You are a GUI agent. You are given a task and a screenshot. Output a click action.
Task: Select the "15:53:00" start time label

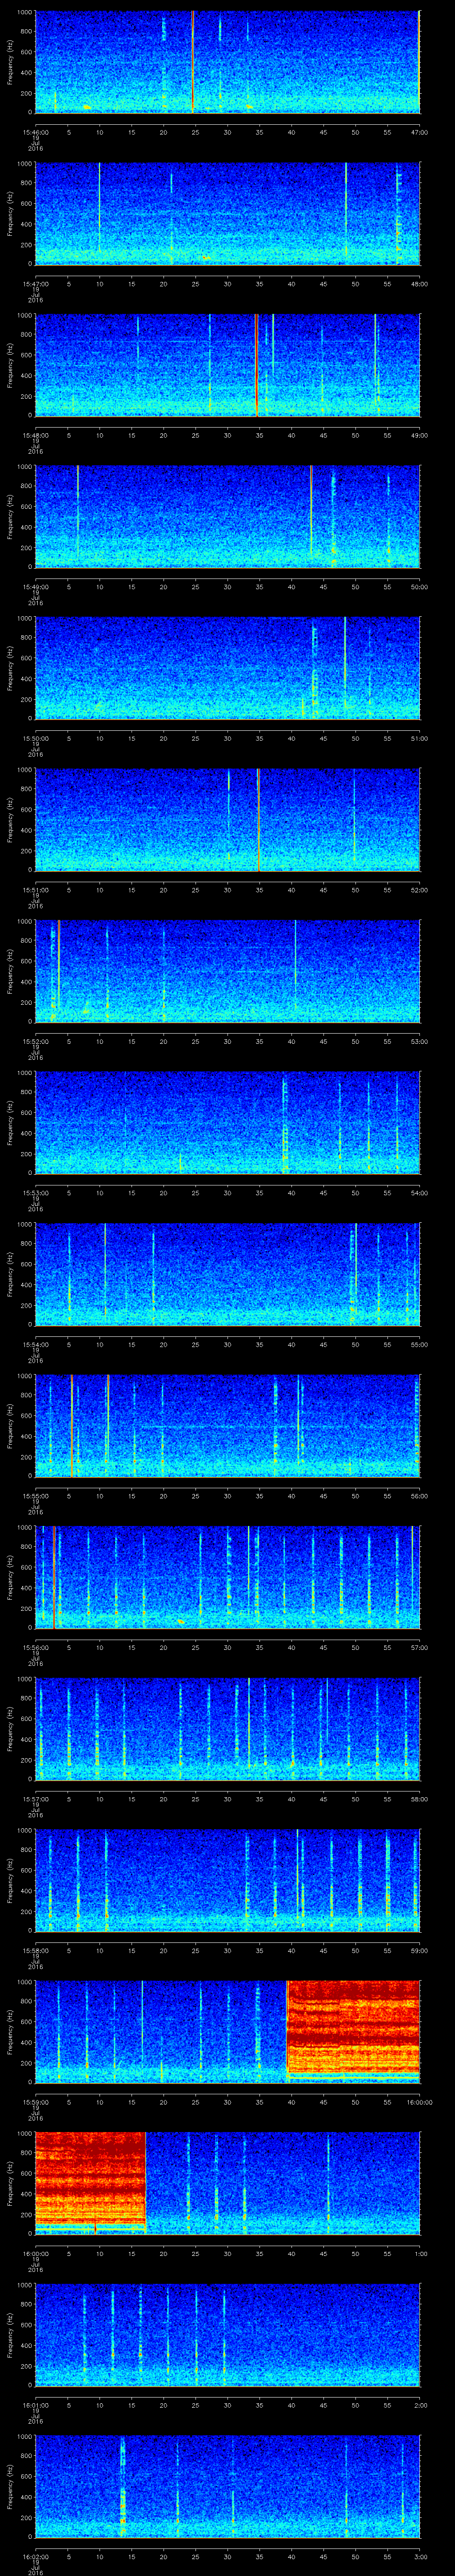click(x=35, y=1193)
